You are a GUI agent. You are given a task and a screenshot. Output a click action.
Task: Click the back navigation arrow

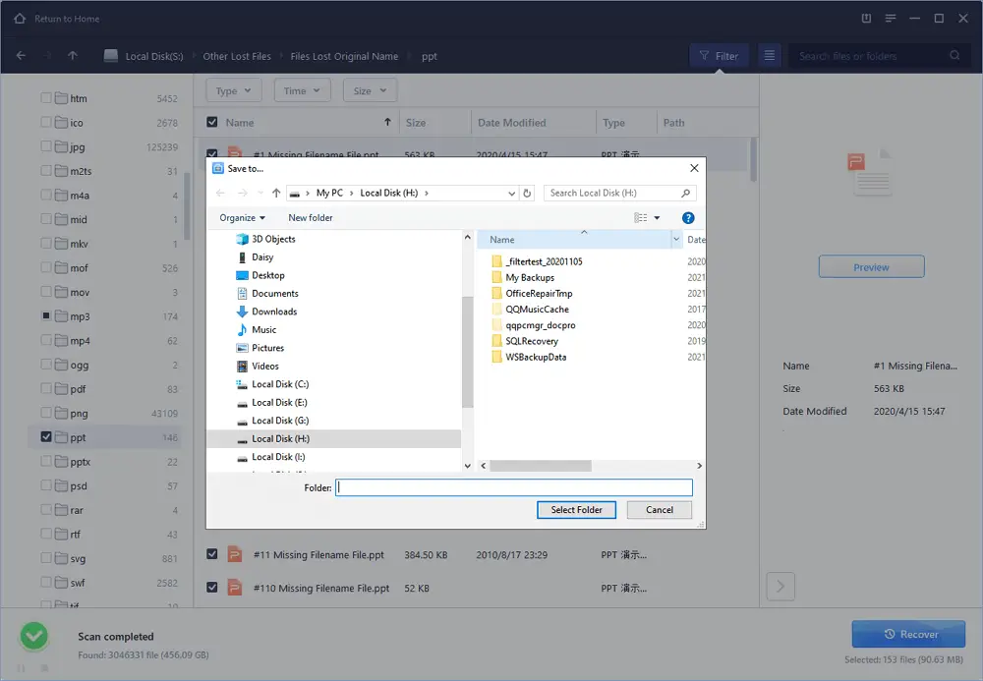[21, 56]
